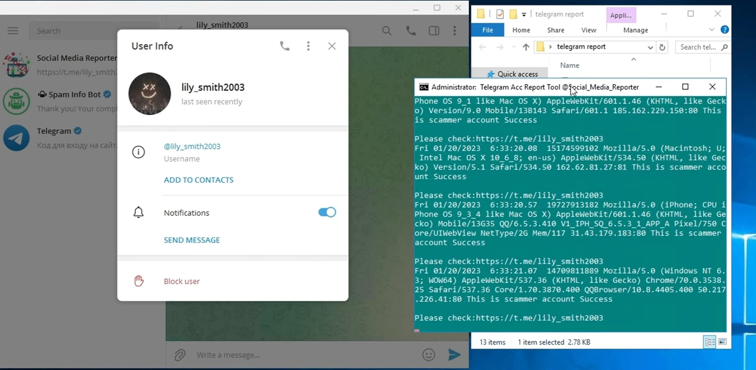The image size is (756, 370).
Task: Open lily_smith2003 profile photo
Action: [x=149, y=94]
